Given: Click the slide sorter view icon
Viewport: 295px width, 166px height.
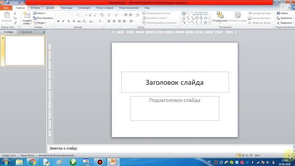Looking at the screenshot, I should (243, 155).
